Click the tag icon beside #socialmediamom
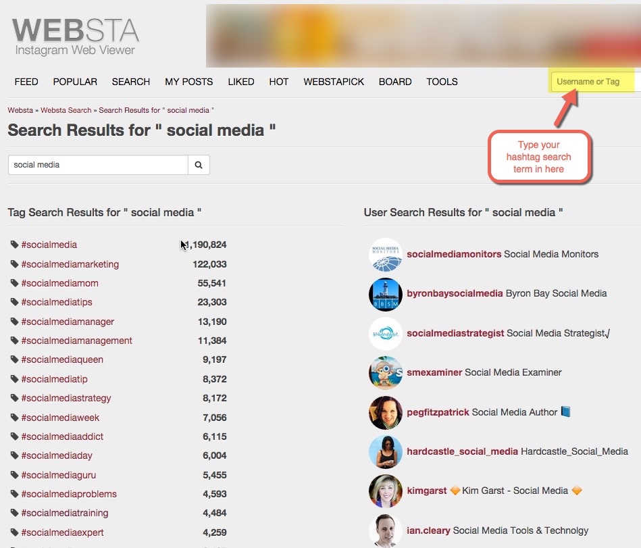 [14, 283]
